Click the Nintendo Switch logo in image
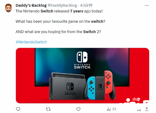Screen dimensions: 156x113 tap(82, 60)
